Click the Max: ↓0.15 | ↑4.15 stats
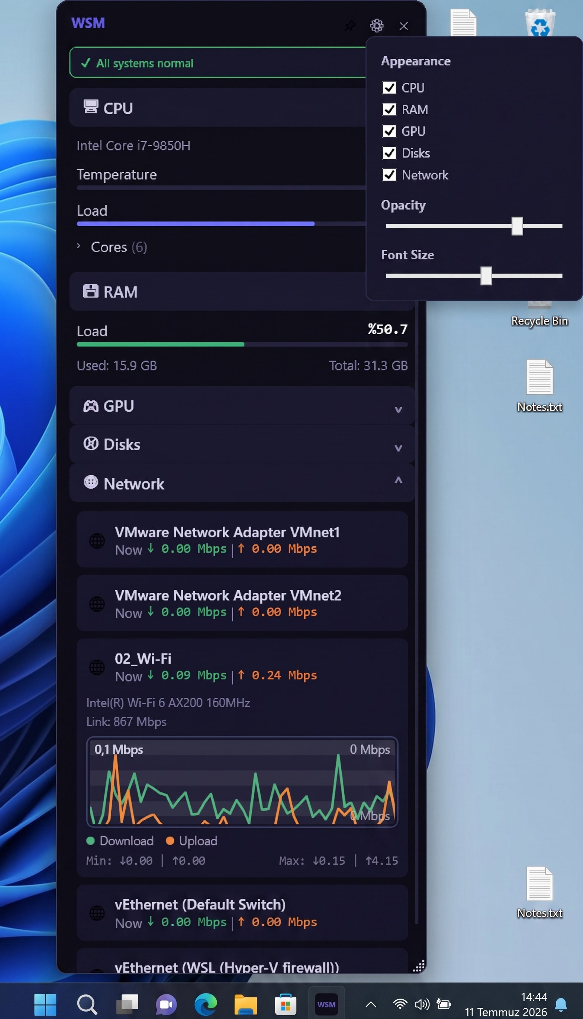 point(338,861)
